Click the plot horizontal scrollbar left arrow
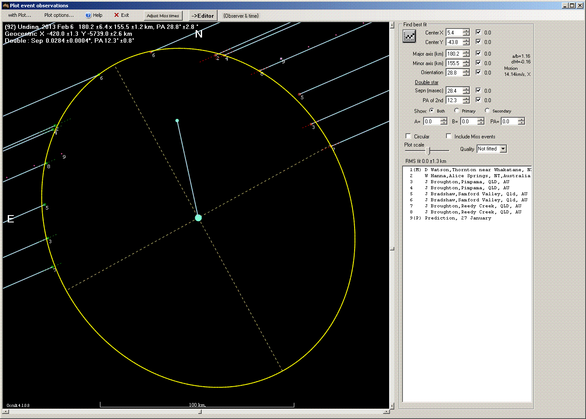Viewport: 586px width, 419px height. point(6,412)
